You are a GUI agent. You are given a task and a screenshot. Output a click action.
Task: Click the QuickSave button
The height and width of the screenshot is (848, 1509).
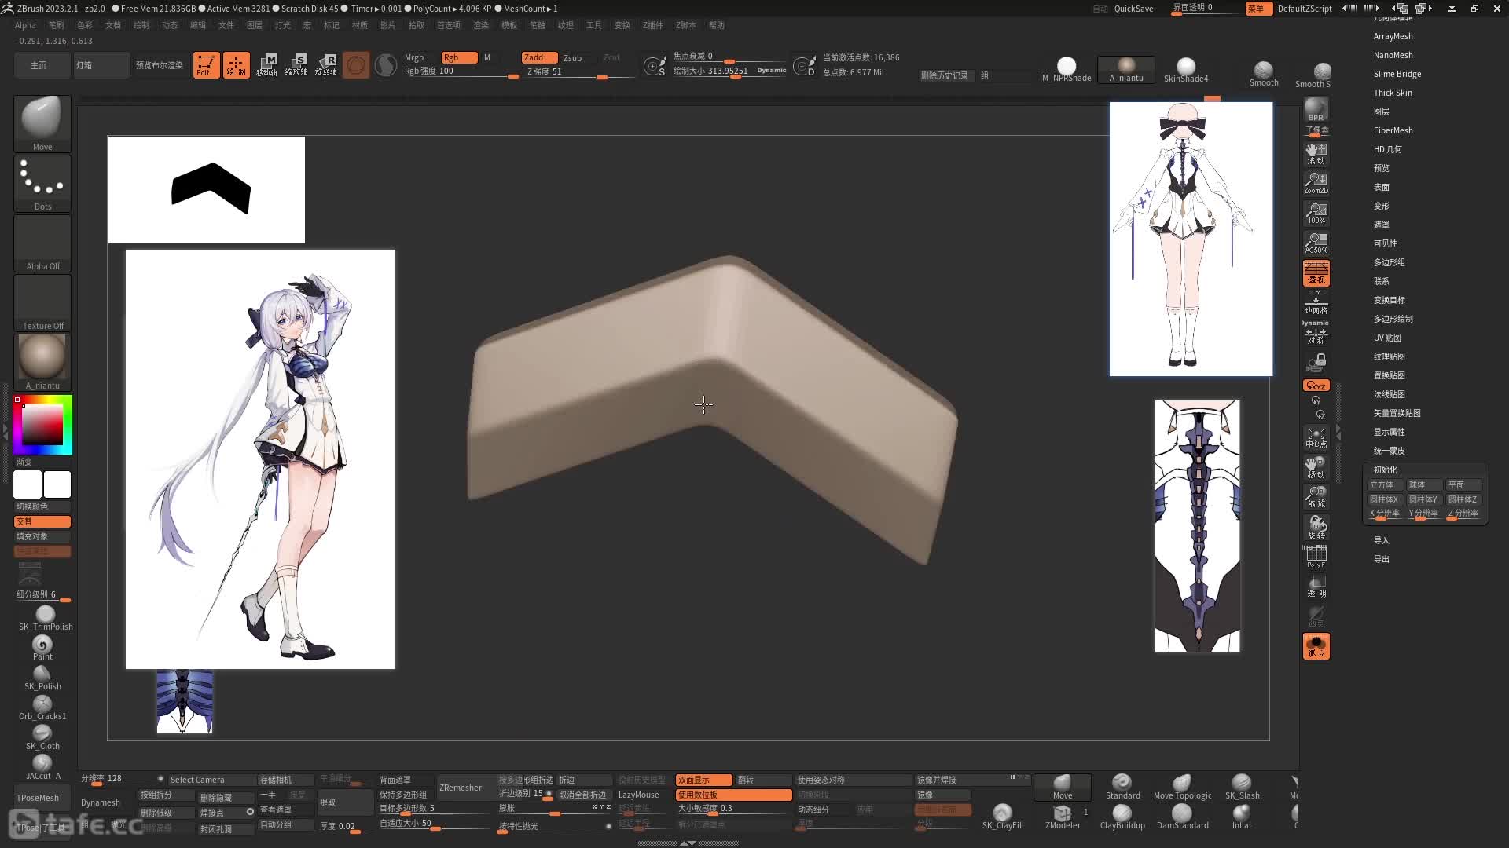(1133, 9)
